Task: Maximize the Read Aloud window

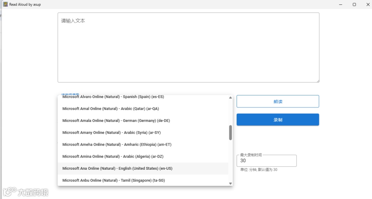Action: (354, 4)
